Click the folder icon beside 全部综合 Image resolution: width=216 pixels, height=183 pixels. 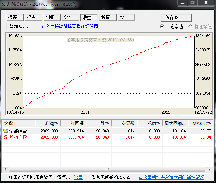click(6, 131)
